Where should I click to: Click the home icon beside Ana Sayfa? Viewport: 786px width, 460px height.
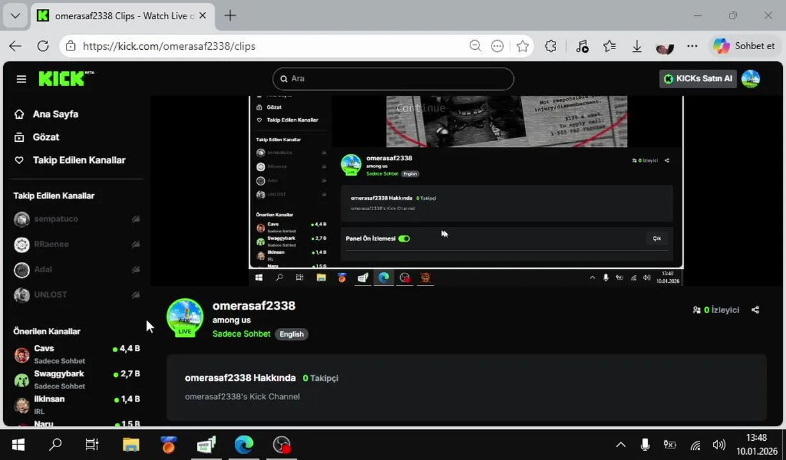19,114
